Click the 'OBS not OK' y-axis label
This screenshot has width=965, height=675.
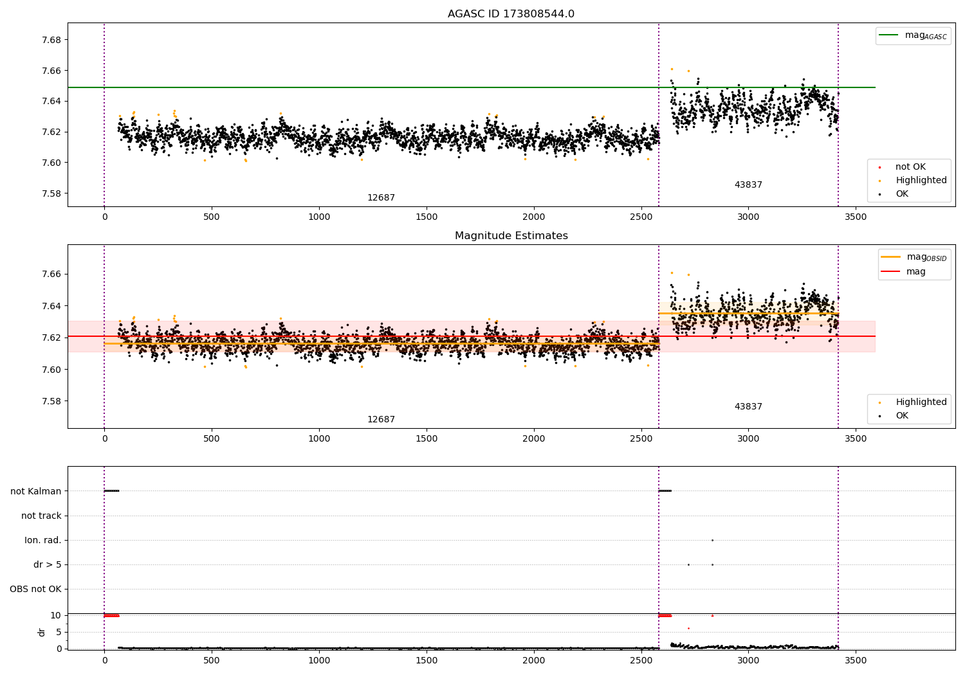[x=35, y=589]
